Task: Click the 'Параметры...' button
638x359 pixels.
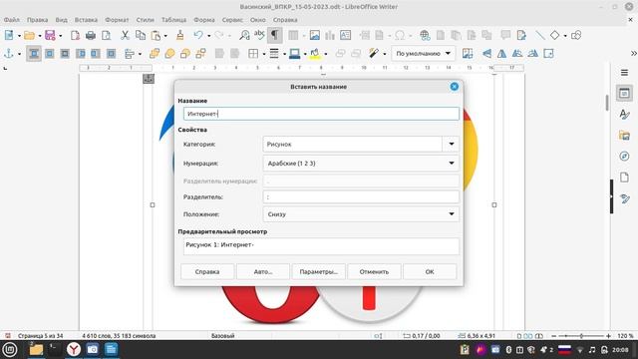Action: coord(319,271)
